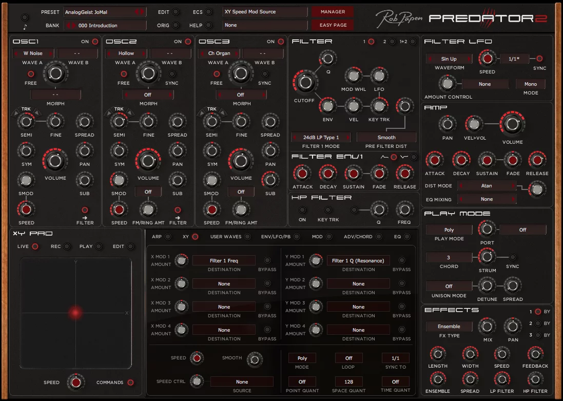563x401 pixels.
Task: Click the OSC2 VOLUME knob
Action: click(148, 161)
